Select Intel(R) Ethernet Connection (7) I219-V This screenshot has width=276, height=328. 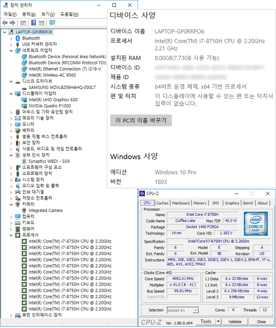pyautogui.click(x=65, y=69)
